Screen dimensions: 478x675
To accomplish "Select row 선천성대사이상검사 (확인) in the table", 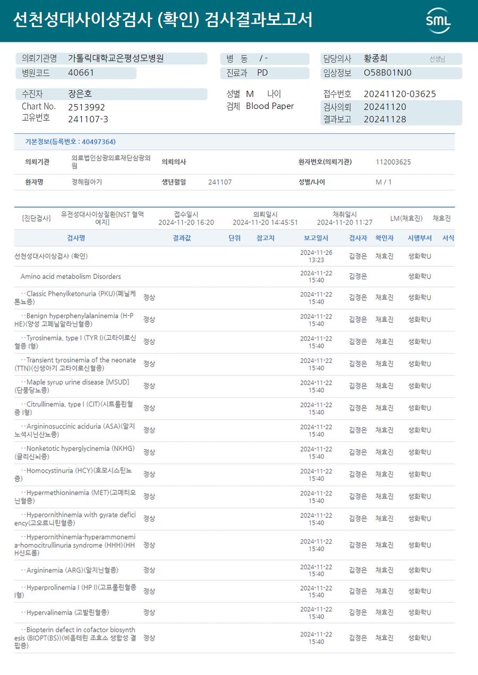I will click(234, 256).
